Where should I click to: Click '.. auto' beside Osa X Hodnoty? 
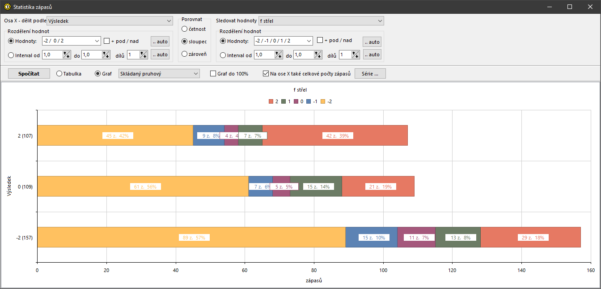point(160,42)
